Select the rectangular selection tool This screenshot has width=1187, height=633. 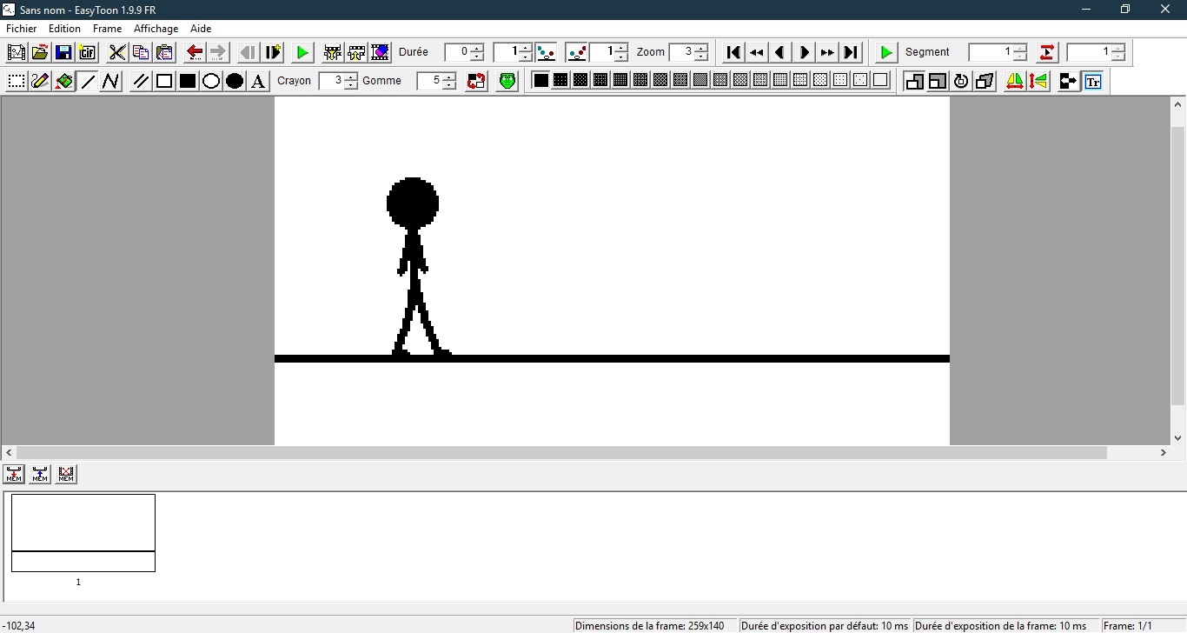[x=16, y=80]
